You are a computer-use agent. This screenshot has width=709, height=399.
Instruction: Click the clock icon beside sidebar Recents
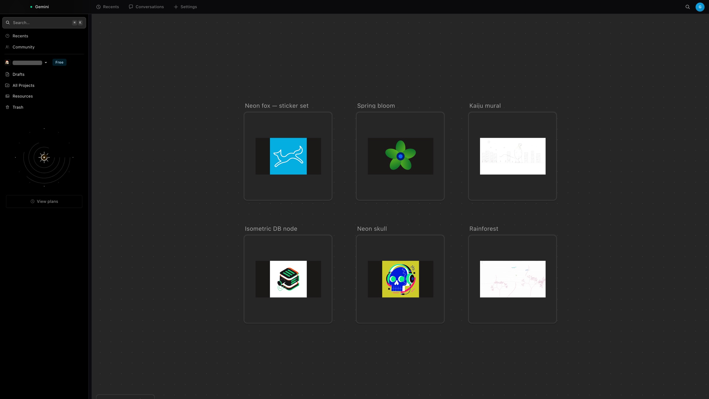click(7, 36)
